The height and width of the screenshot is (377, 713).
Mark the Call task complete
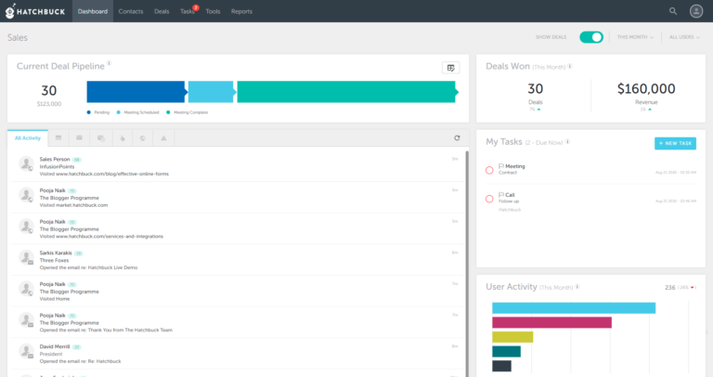[x=490, y=199]
